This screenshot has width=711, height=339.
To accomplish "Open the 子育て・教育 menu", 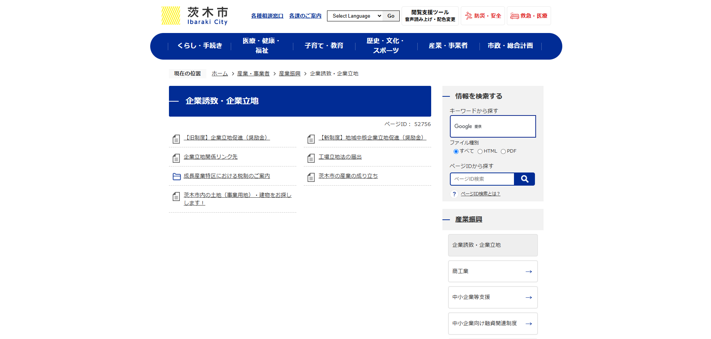I will click(x=324, y=46).
